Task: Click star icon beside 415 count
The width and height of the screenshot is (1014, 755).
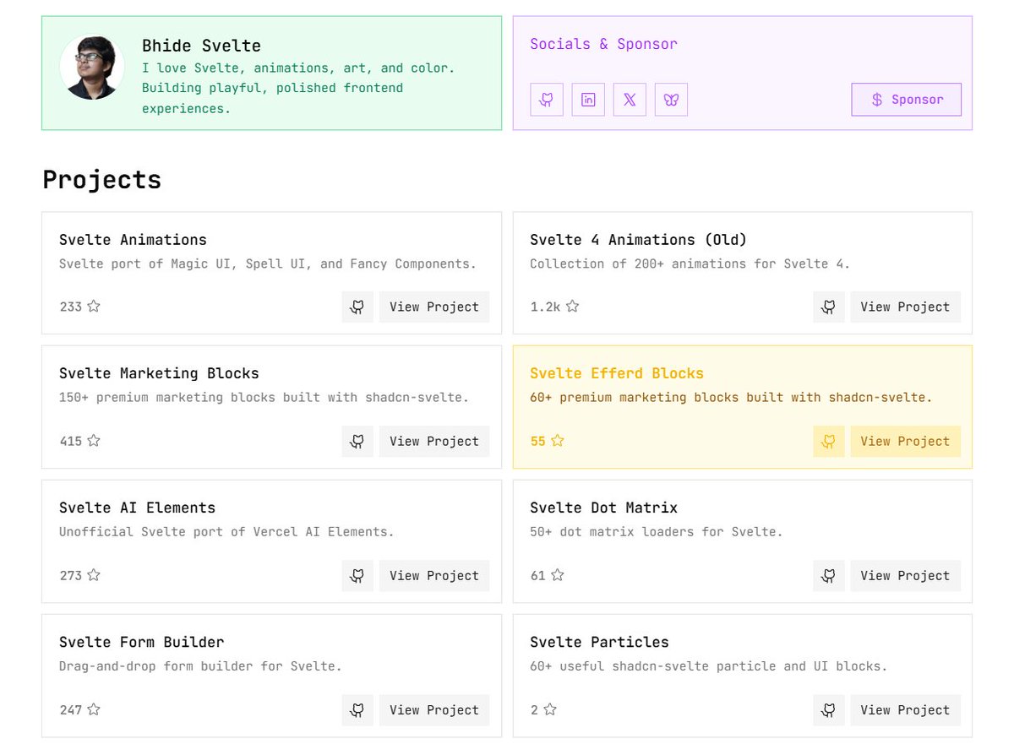Action: [x=94, y=441]
